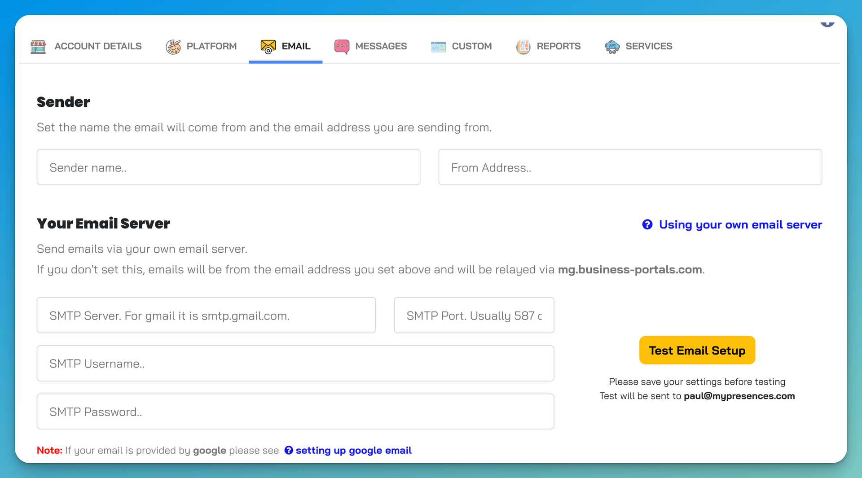Screen dimensions: 862x478
Task: Select the Platform palette icon
Action: [x=174, y=46]
